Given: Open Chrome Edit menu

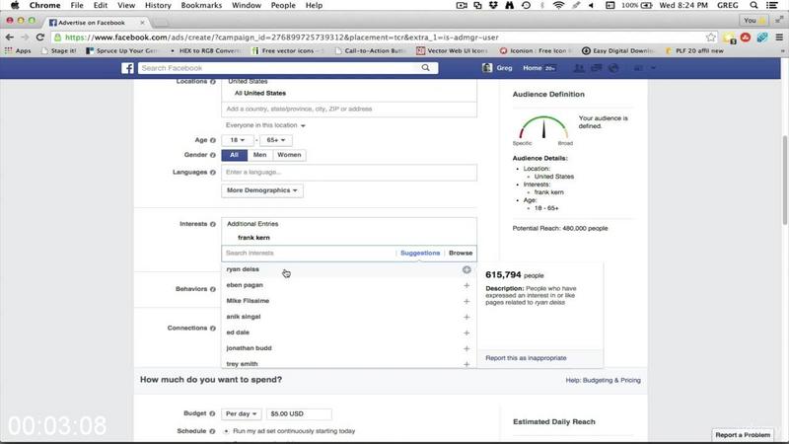Looking at the screenshot, I should pos(101,5).
